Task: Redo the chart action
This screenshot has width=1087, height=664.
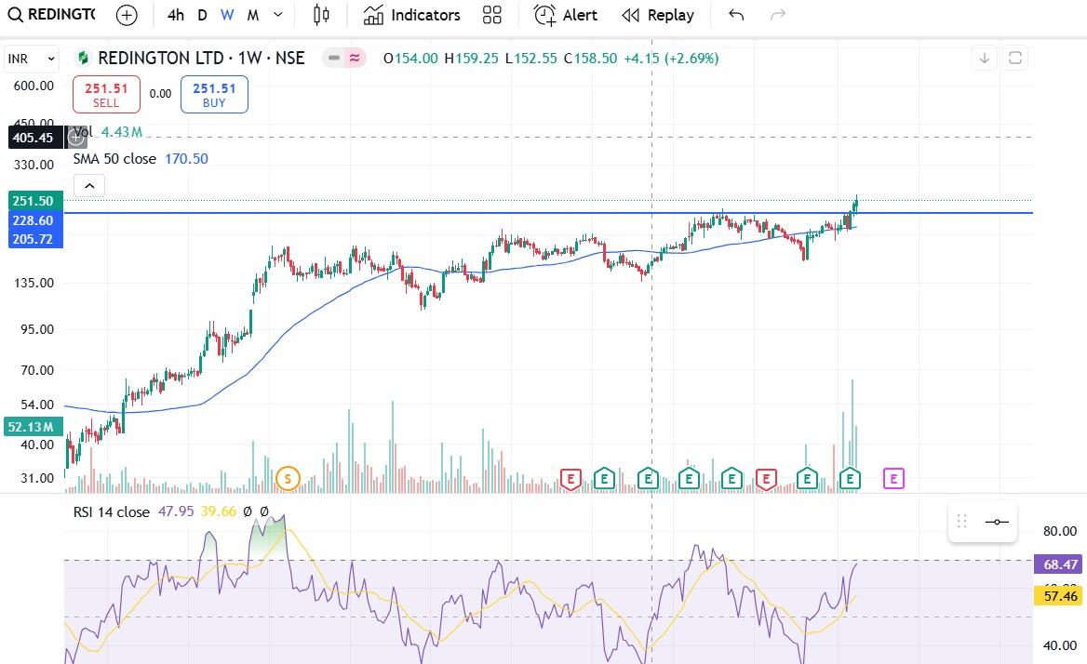Action: [x=779, y=15]
